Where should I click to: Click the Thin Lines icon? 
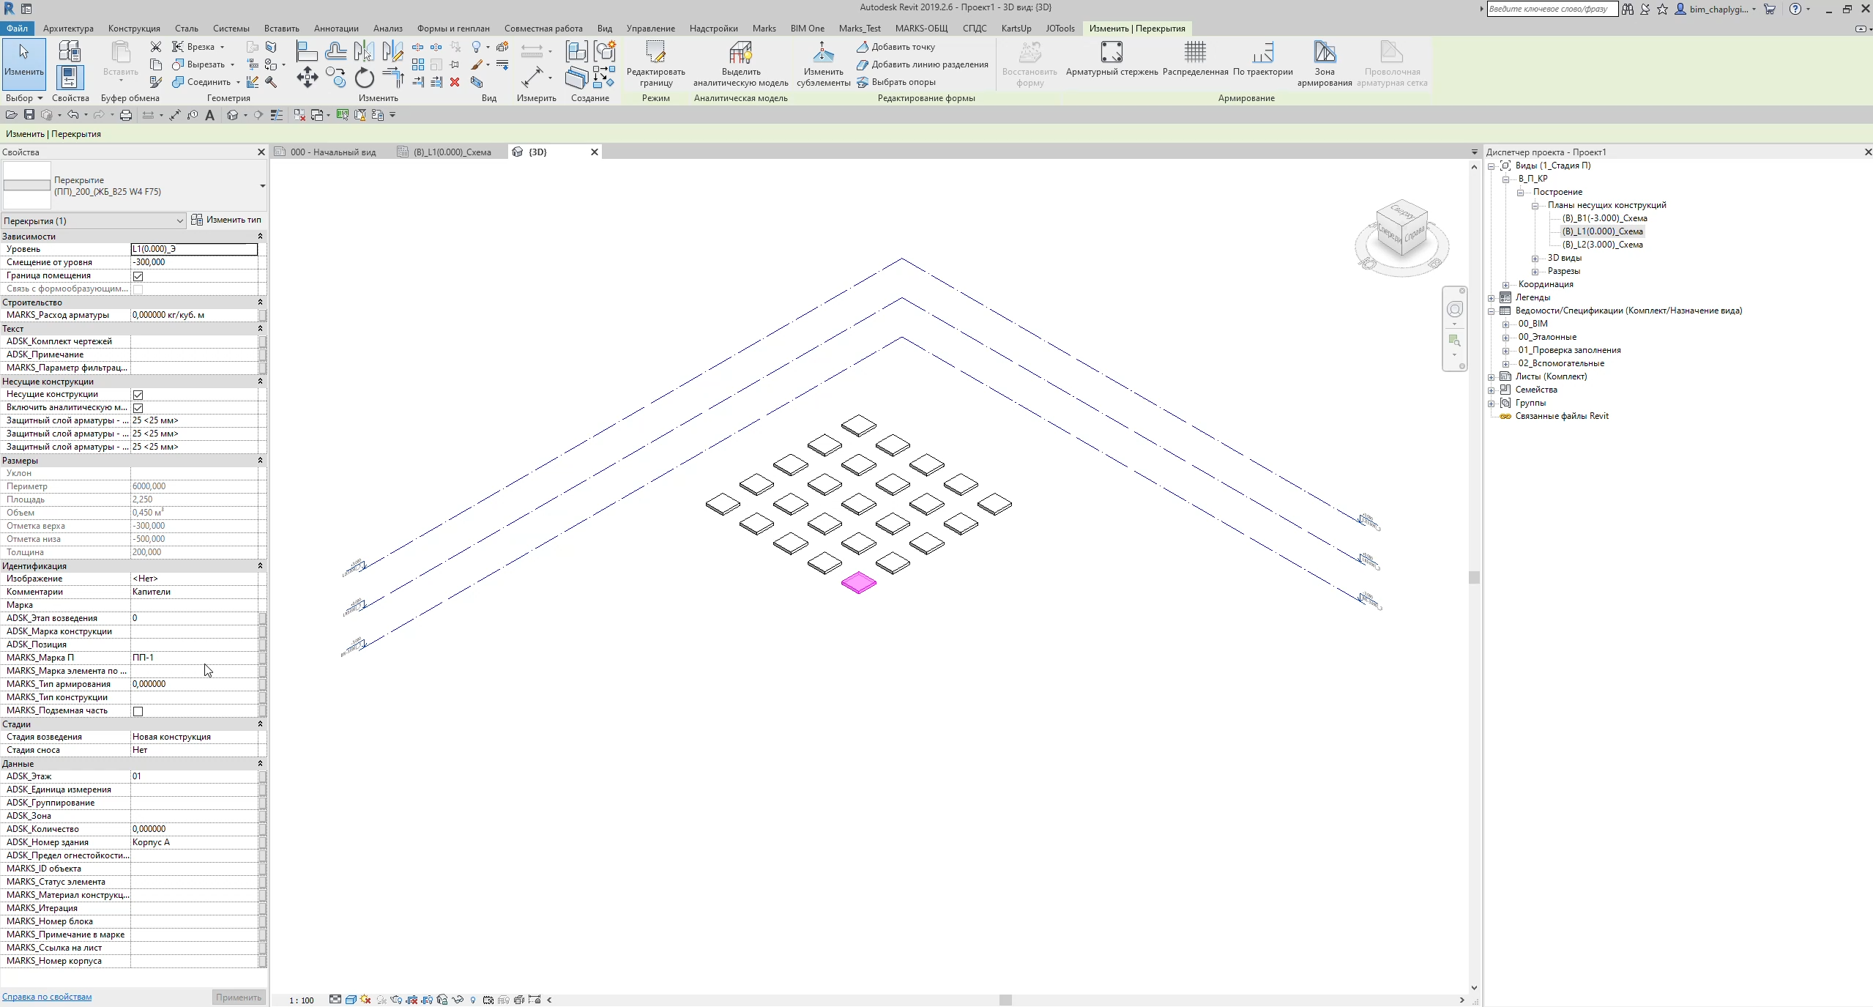coord(277,115)
